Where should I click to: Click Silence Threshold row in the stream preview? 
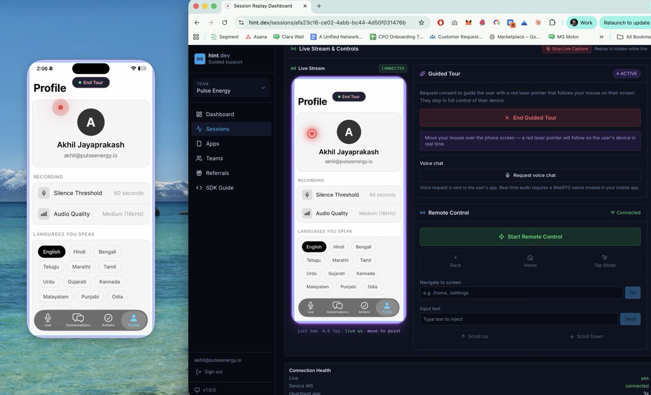(348, 195)
